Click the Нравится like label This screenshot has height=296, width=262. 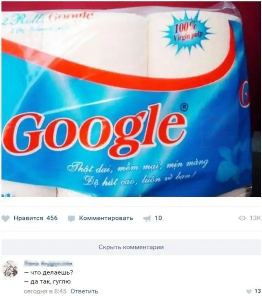(x=29, y=218)
